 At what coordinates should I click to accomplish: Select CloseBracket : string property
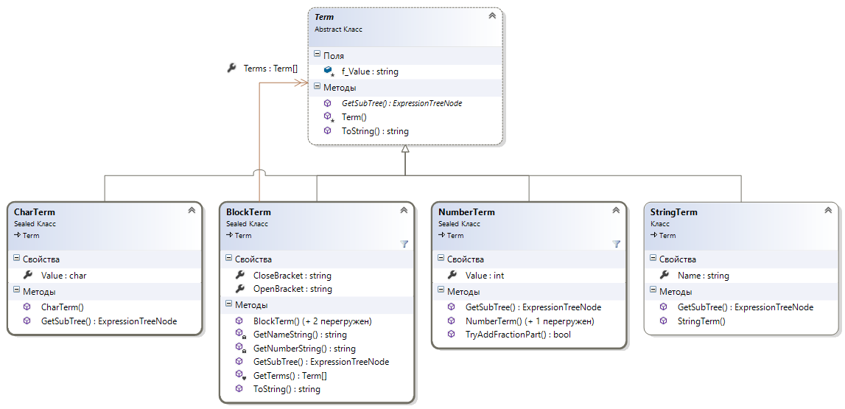coord(292,276)
